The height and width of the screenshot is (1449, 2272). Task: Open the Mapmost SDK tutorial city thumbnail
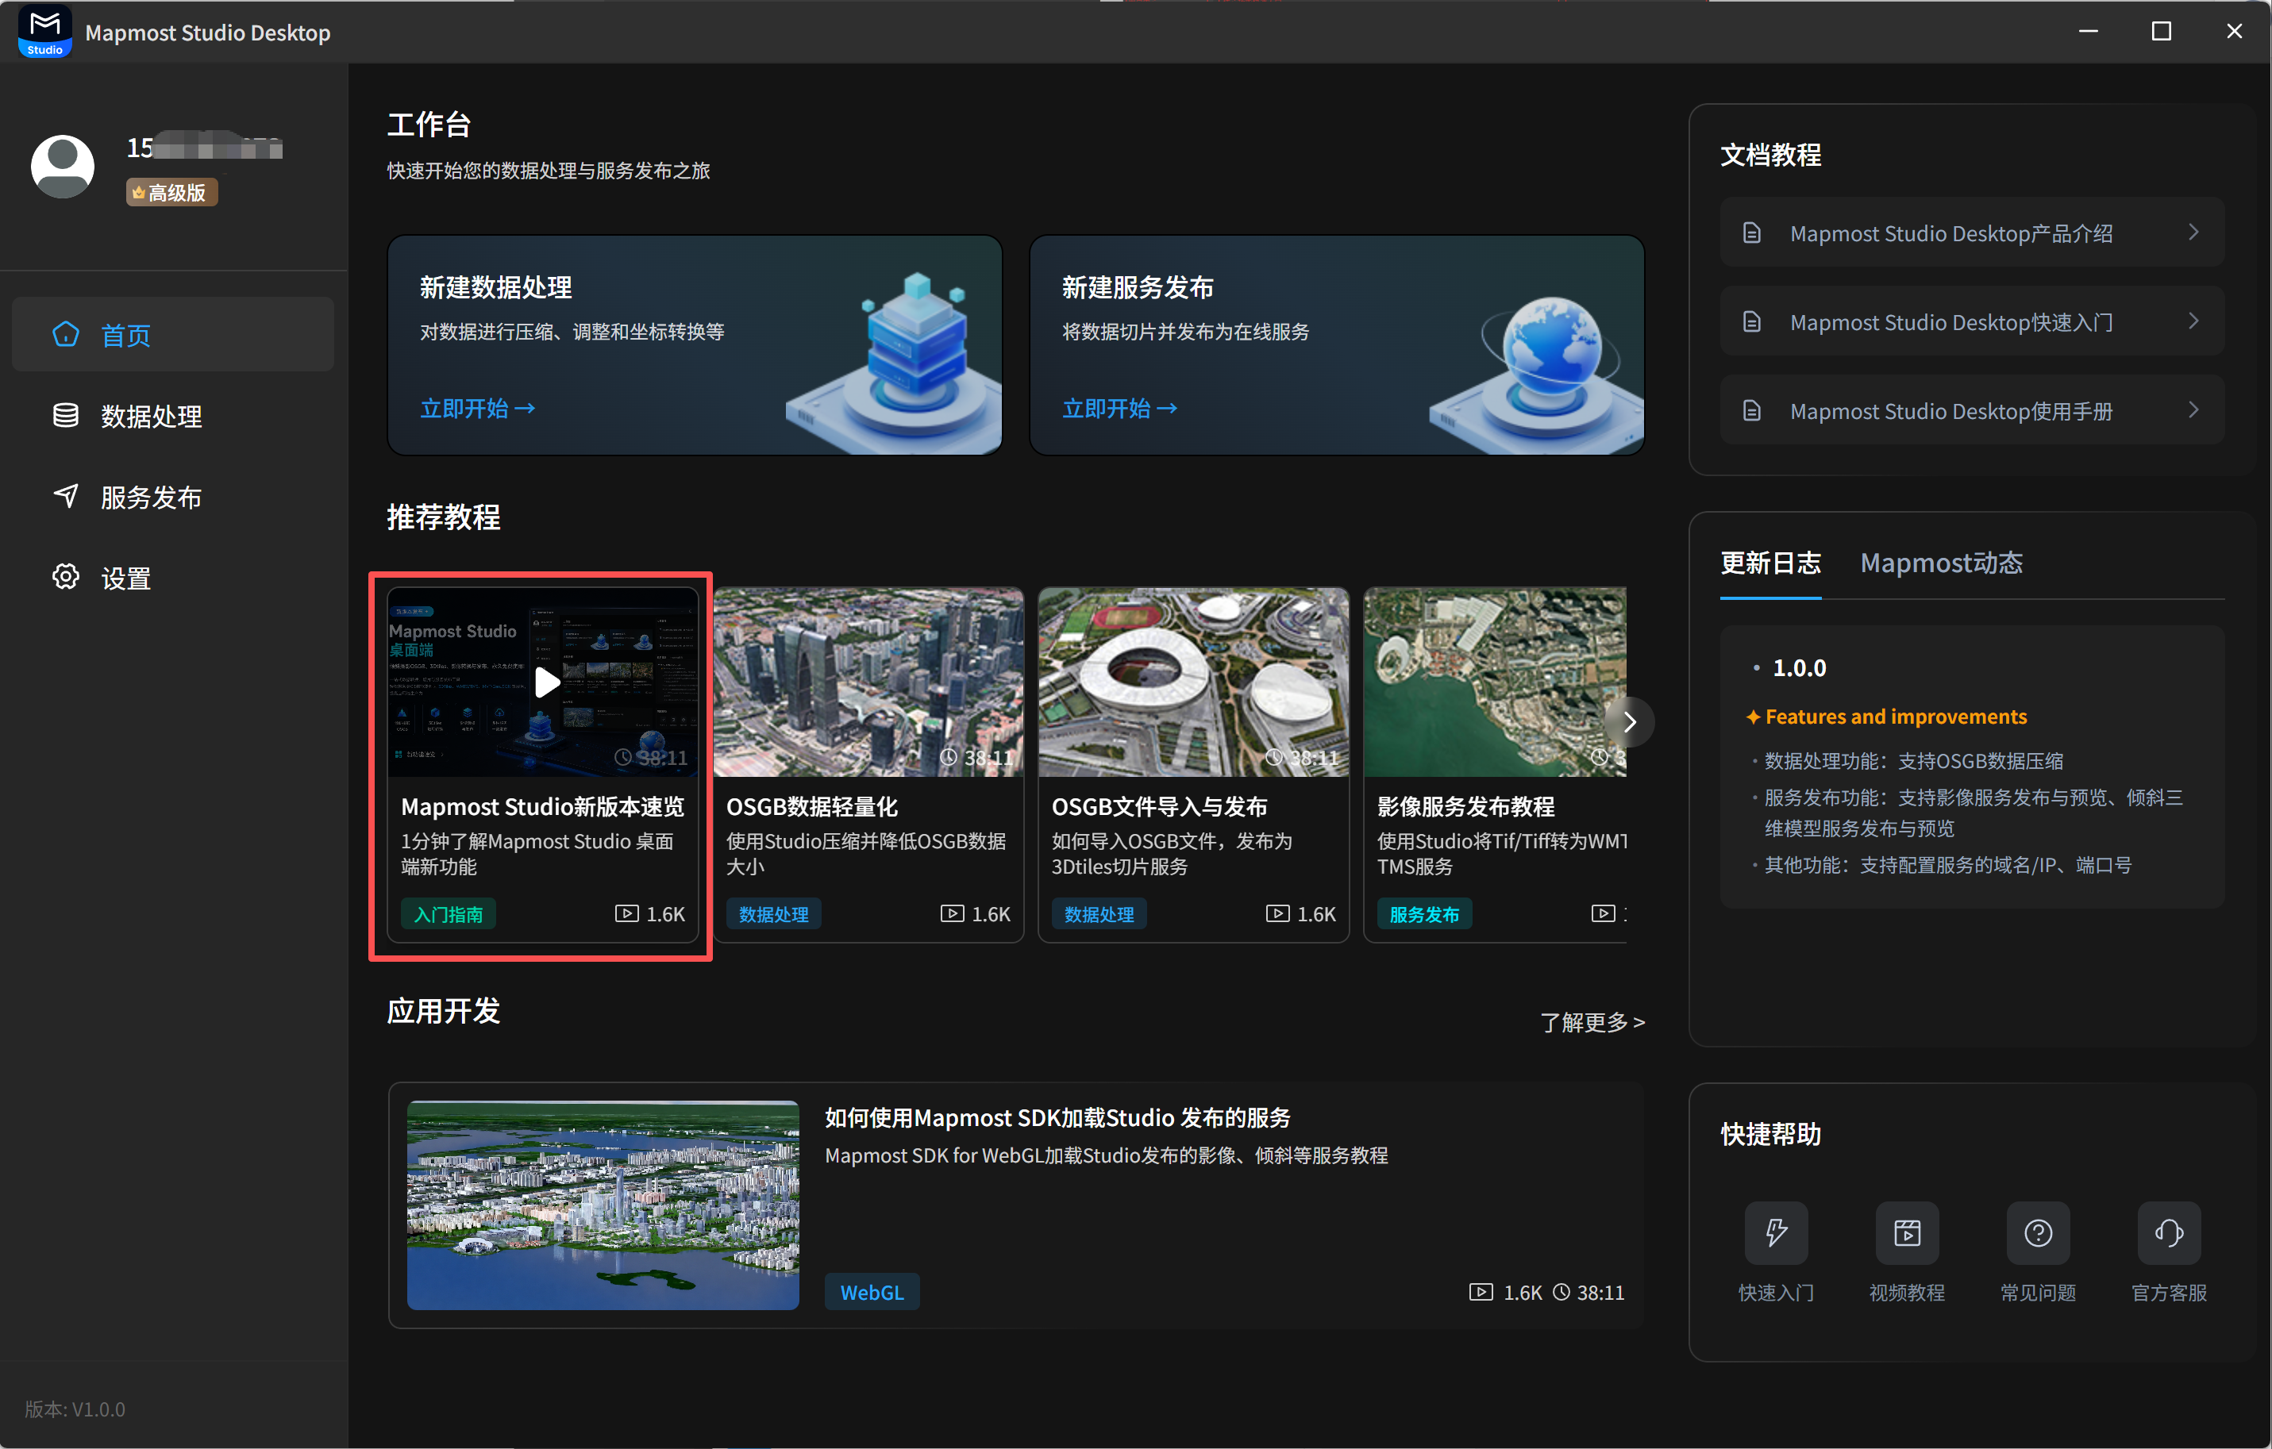(603, 1205)
